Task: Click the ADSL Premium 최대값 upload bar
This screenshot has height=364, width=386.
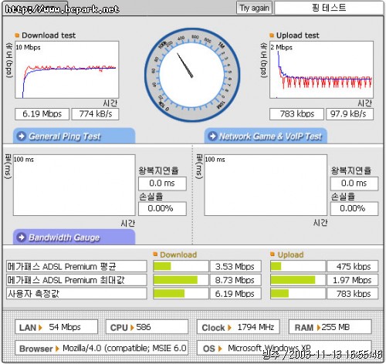Action: coord(298,280)
